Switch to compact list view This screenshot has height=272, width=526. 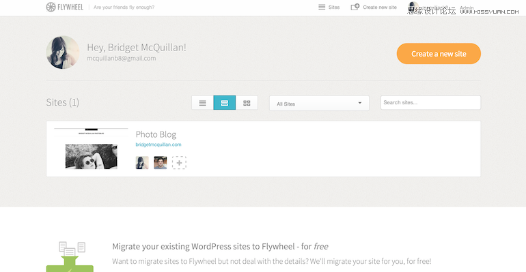[203, 103]
